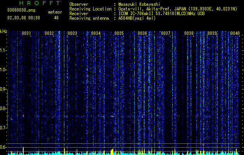The width and height of the screenshot is (244, 155).
Task: Select the meteor count value 48
Action: [x=56, y=18]
